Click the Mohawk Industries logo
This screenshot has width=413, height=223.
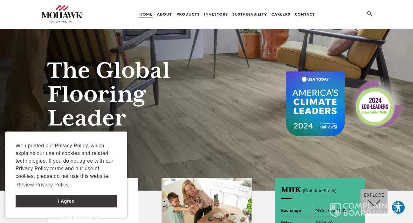point(62,14)
